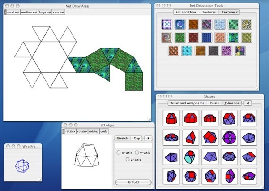Screen dimensions: 269x191
Task: Pick the tall purple-red shape in bottom row
Action: [229, 176]
